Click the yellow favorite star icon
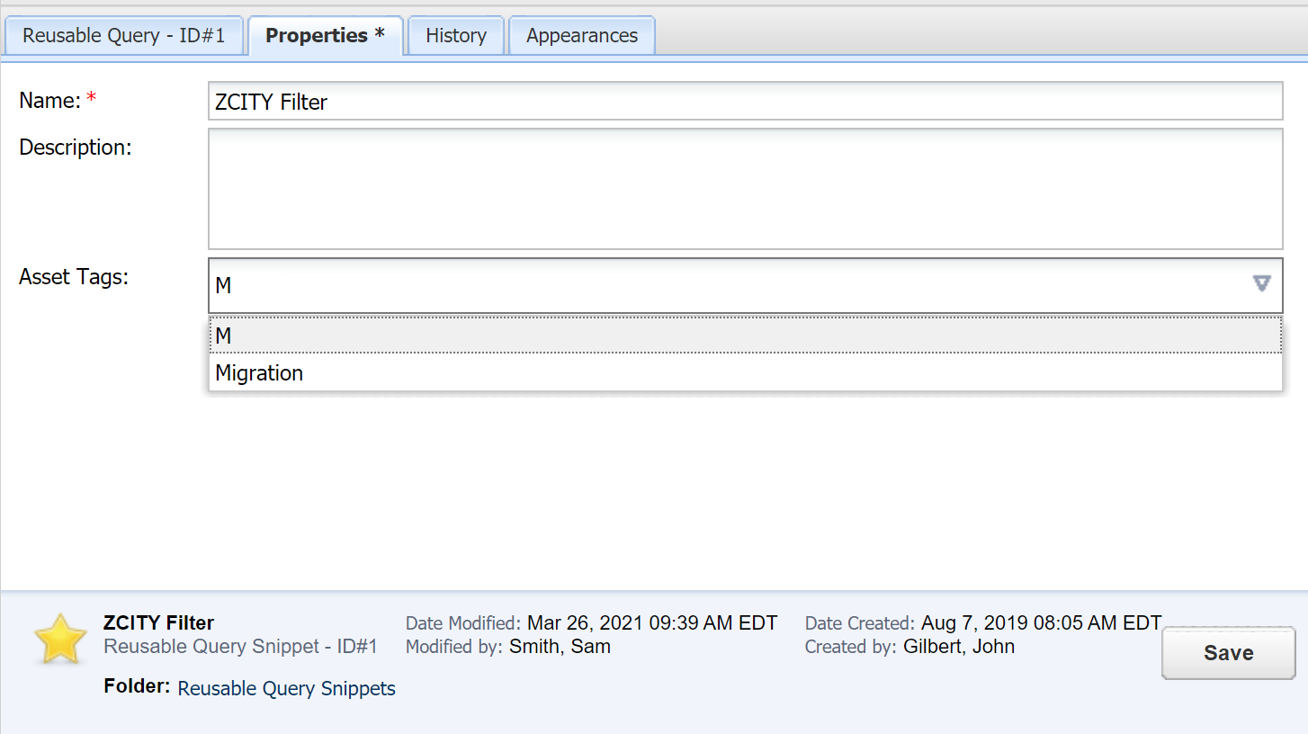The width and height of the screenshot is (1308, 734). pos(60,639)
